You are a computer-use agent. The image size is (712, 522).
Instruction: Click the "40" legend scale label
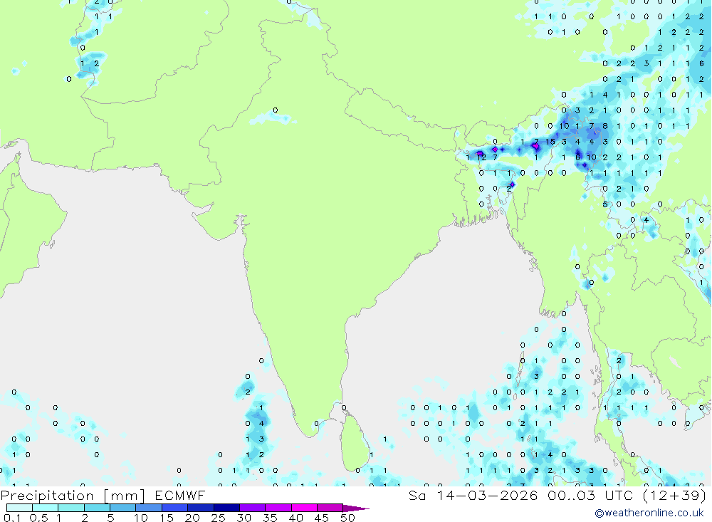click(x=295, y=518)
